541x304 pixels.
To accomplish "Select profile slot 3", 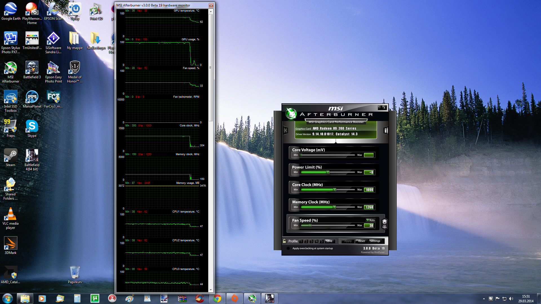I will pos(311,241).
